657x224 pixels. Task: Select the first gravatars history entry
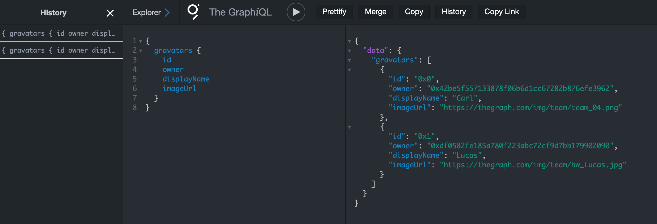click(61, 34)
